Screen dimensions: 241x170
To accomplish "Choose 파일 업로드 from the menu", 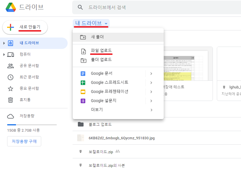I will 118,51.
